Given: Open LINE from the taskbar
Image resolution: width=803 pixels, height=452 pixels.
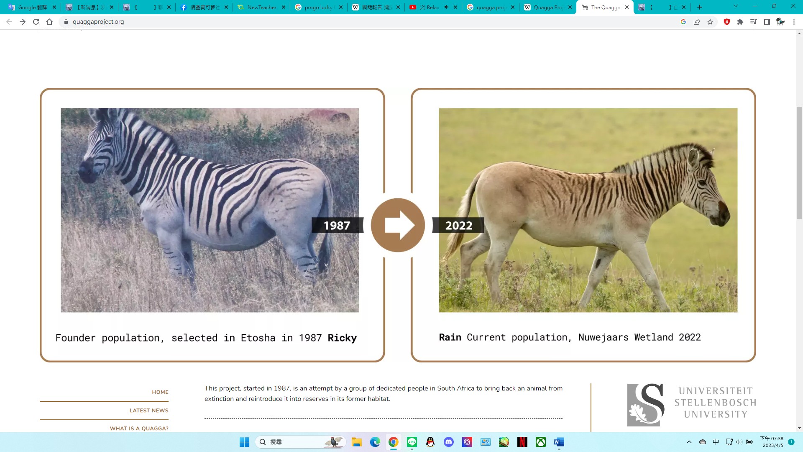Looking at the screenshot, I should click(412, 442).
